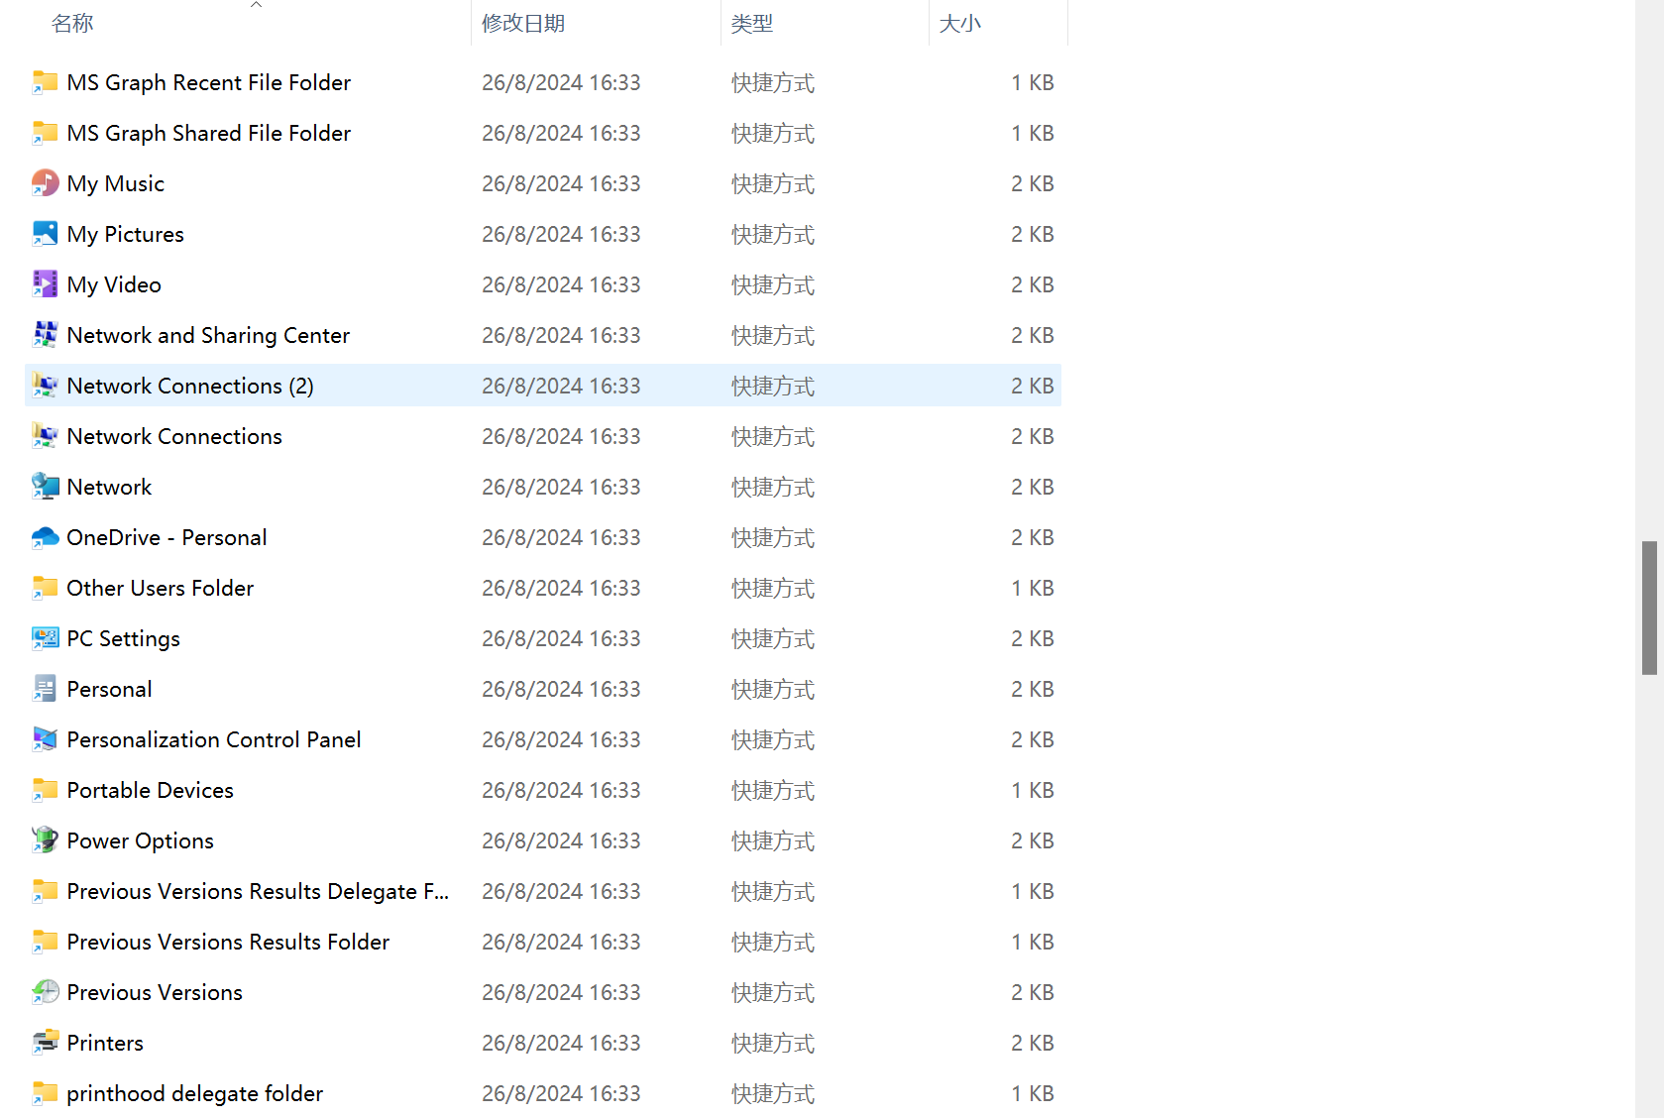Click the My Video film icon
This screenshot has height=1118, width=1664.
pos(45,284)
